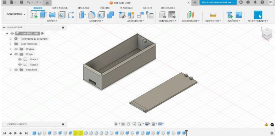Insert a canvas image in Insérer

coord(239,15)
